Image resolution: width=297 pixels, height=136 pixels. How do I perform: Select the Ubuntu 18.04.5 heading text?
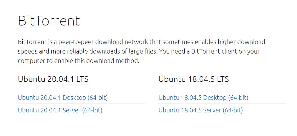[x=186, y=79]
